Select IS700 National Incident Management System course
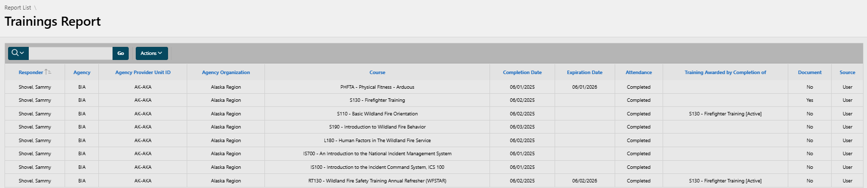The width and height of the screenshot is (867, 188). [x=377, y=154]
